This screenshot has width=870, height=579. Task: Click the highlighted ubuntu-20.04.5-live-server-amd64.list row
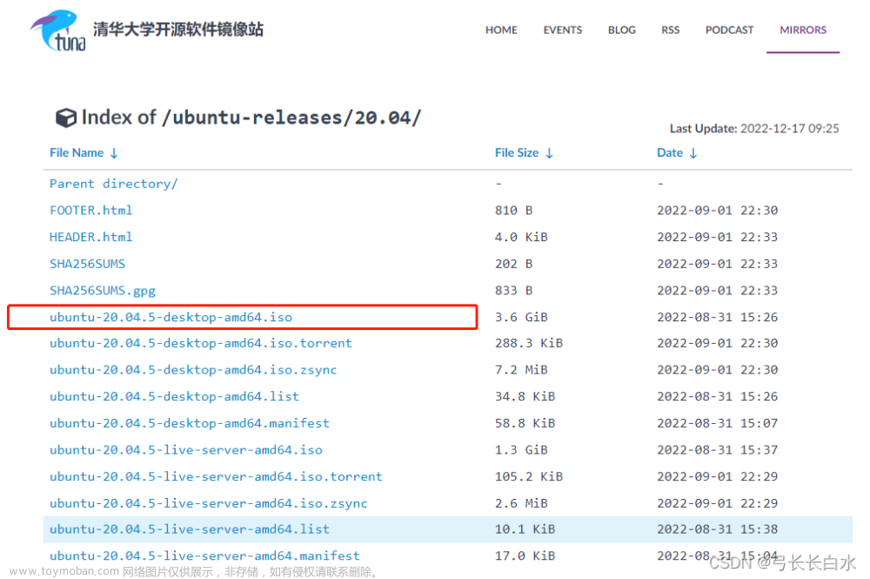pyautogui.click(x=190, y=529)
